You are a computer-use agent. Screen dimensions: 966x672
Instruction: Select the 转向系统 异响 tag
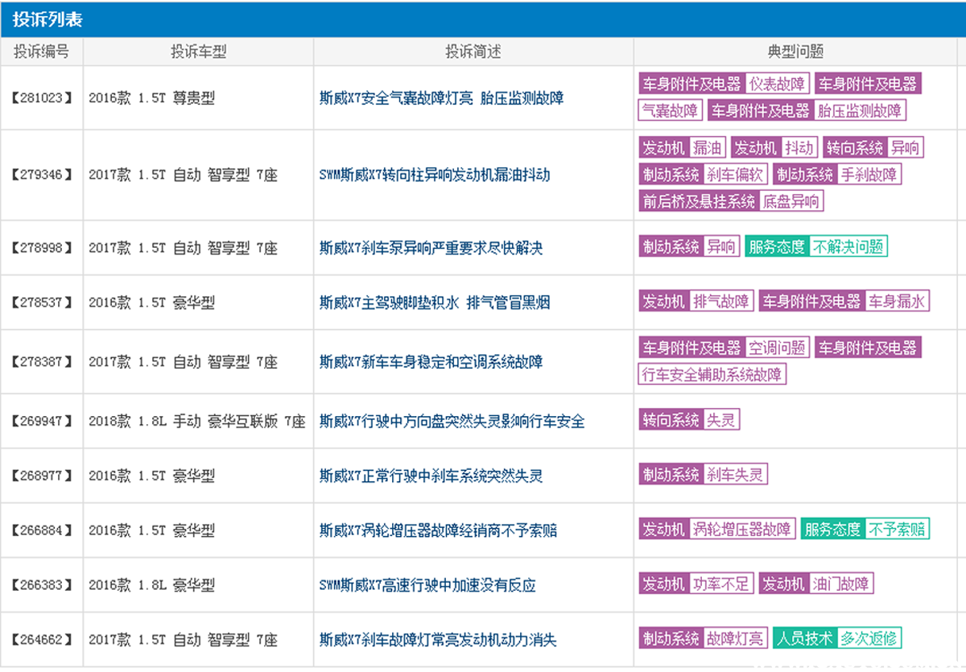point(873,148)
